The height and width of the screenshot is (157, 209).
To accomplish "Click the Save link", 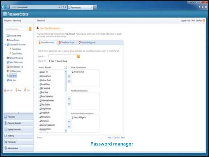I will point(123,137).
